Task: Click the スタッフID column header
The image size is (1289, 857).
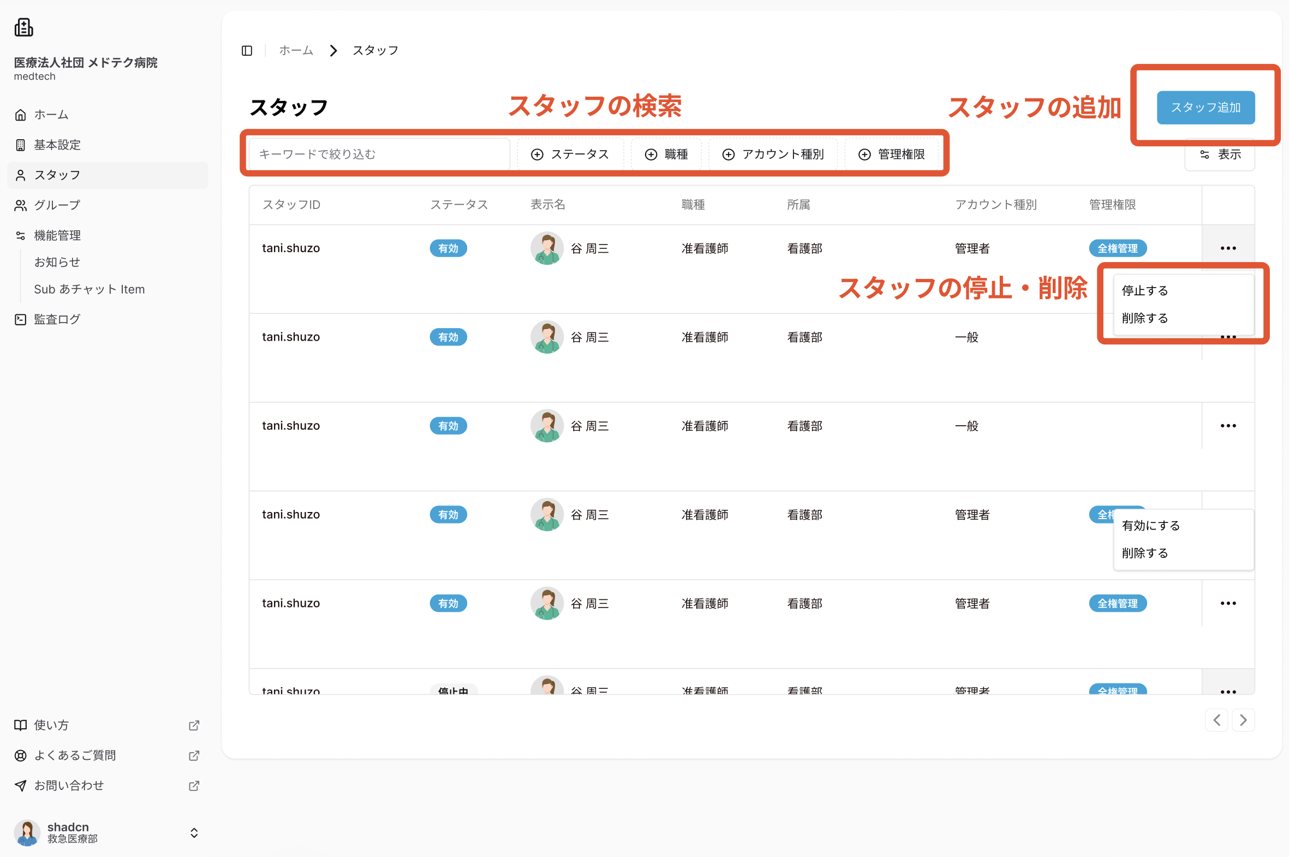Action: coord(291,205)
